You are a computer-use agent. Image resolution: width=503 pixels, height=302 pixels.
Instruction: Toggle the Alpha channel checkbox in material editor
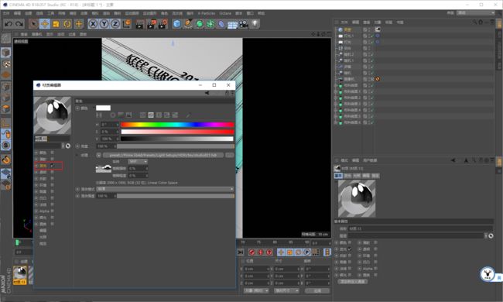pyautogui.click(x=52, y=211)
